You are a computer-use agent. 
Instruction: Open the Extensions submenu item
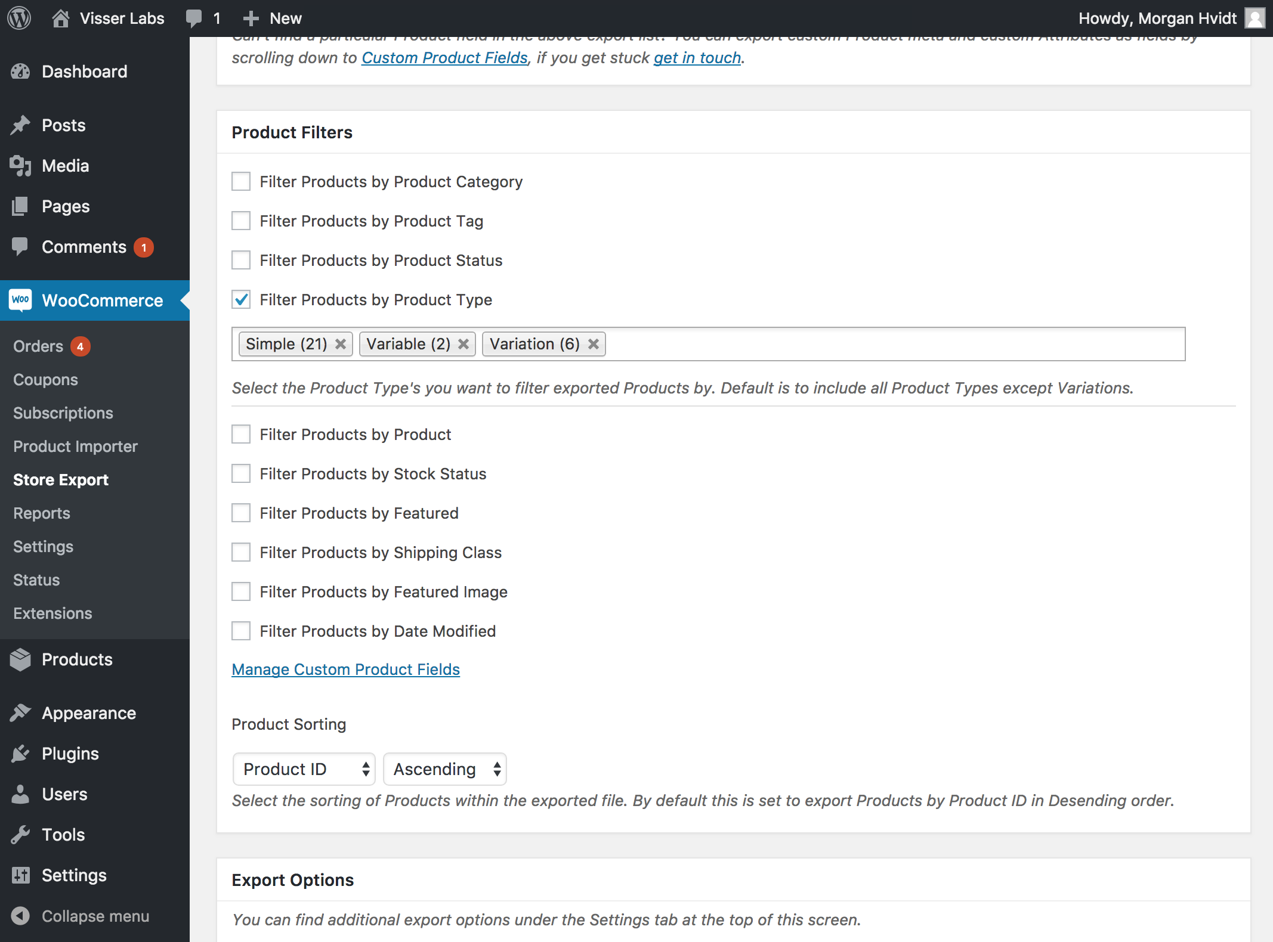coord(52,613)
